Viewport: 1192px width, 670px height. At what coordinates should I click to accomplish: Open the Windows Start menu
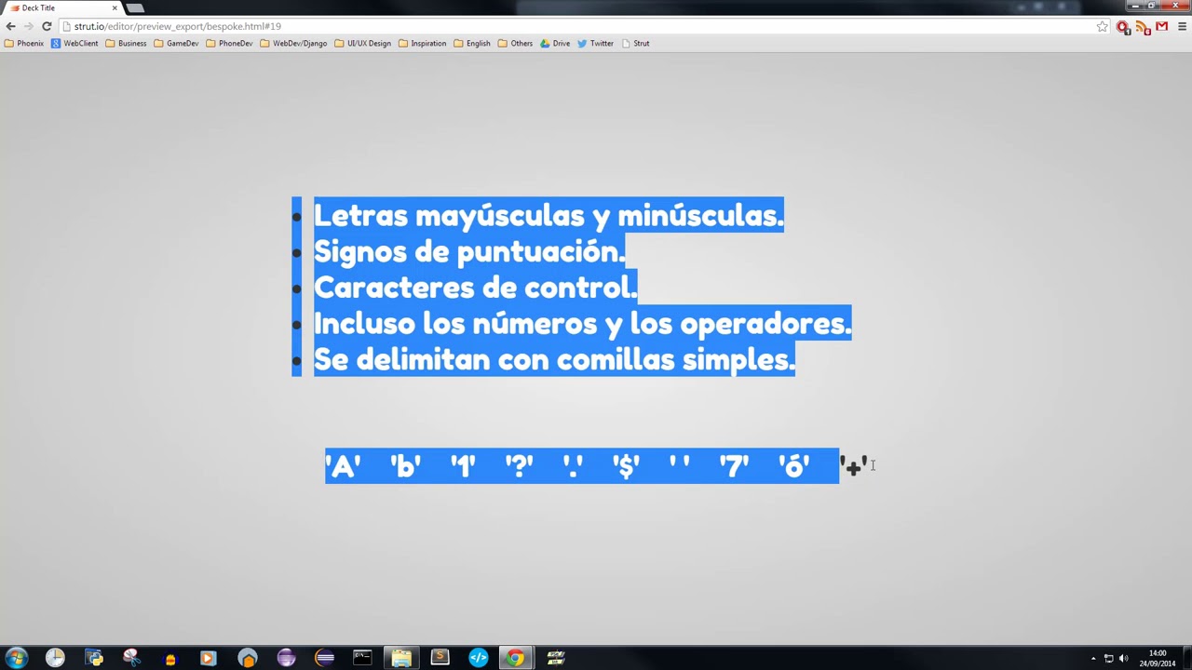[16, 658]
